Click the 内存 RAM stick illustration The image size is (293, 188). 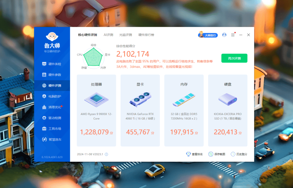pyautogui.click(x=184, y=99)
